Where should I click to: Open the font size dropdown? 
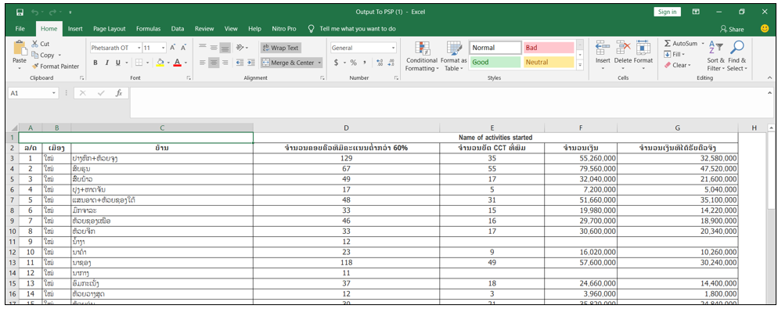(x=164, y=48)
